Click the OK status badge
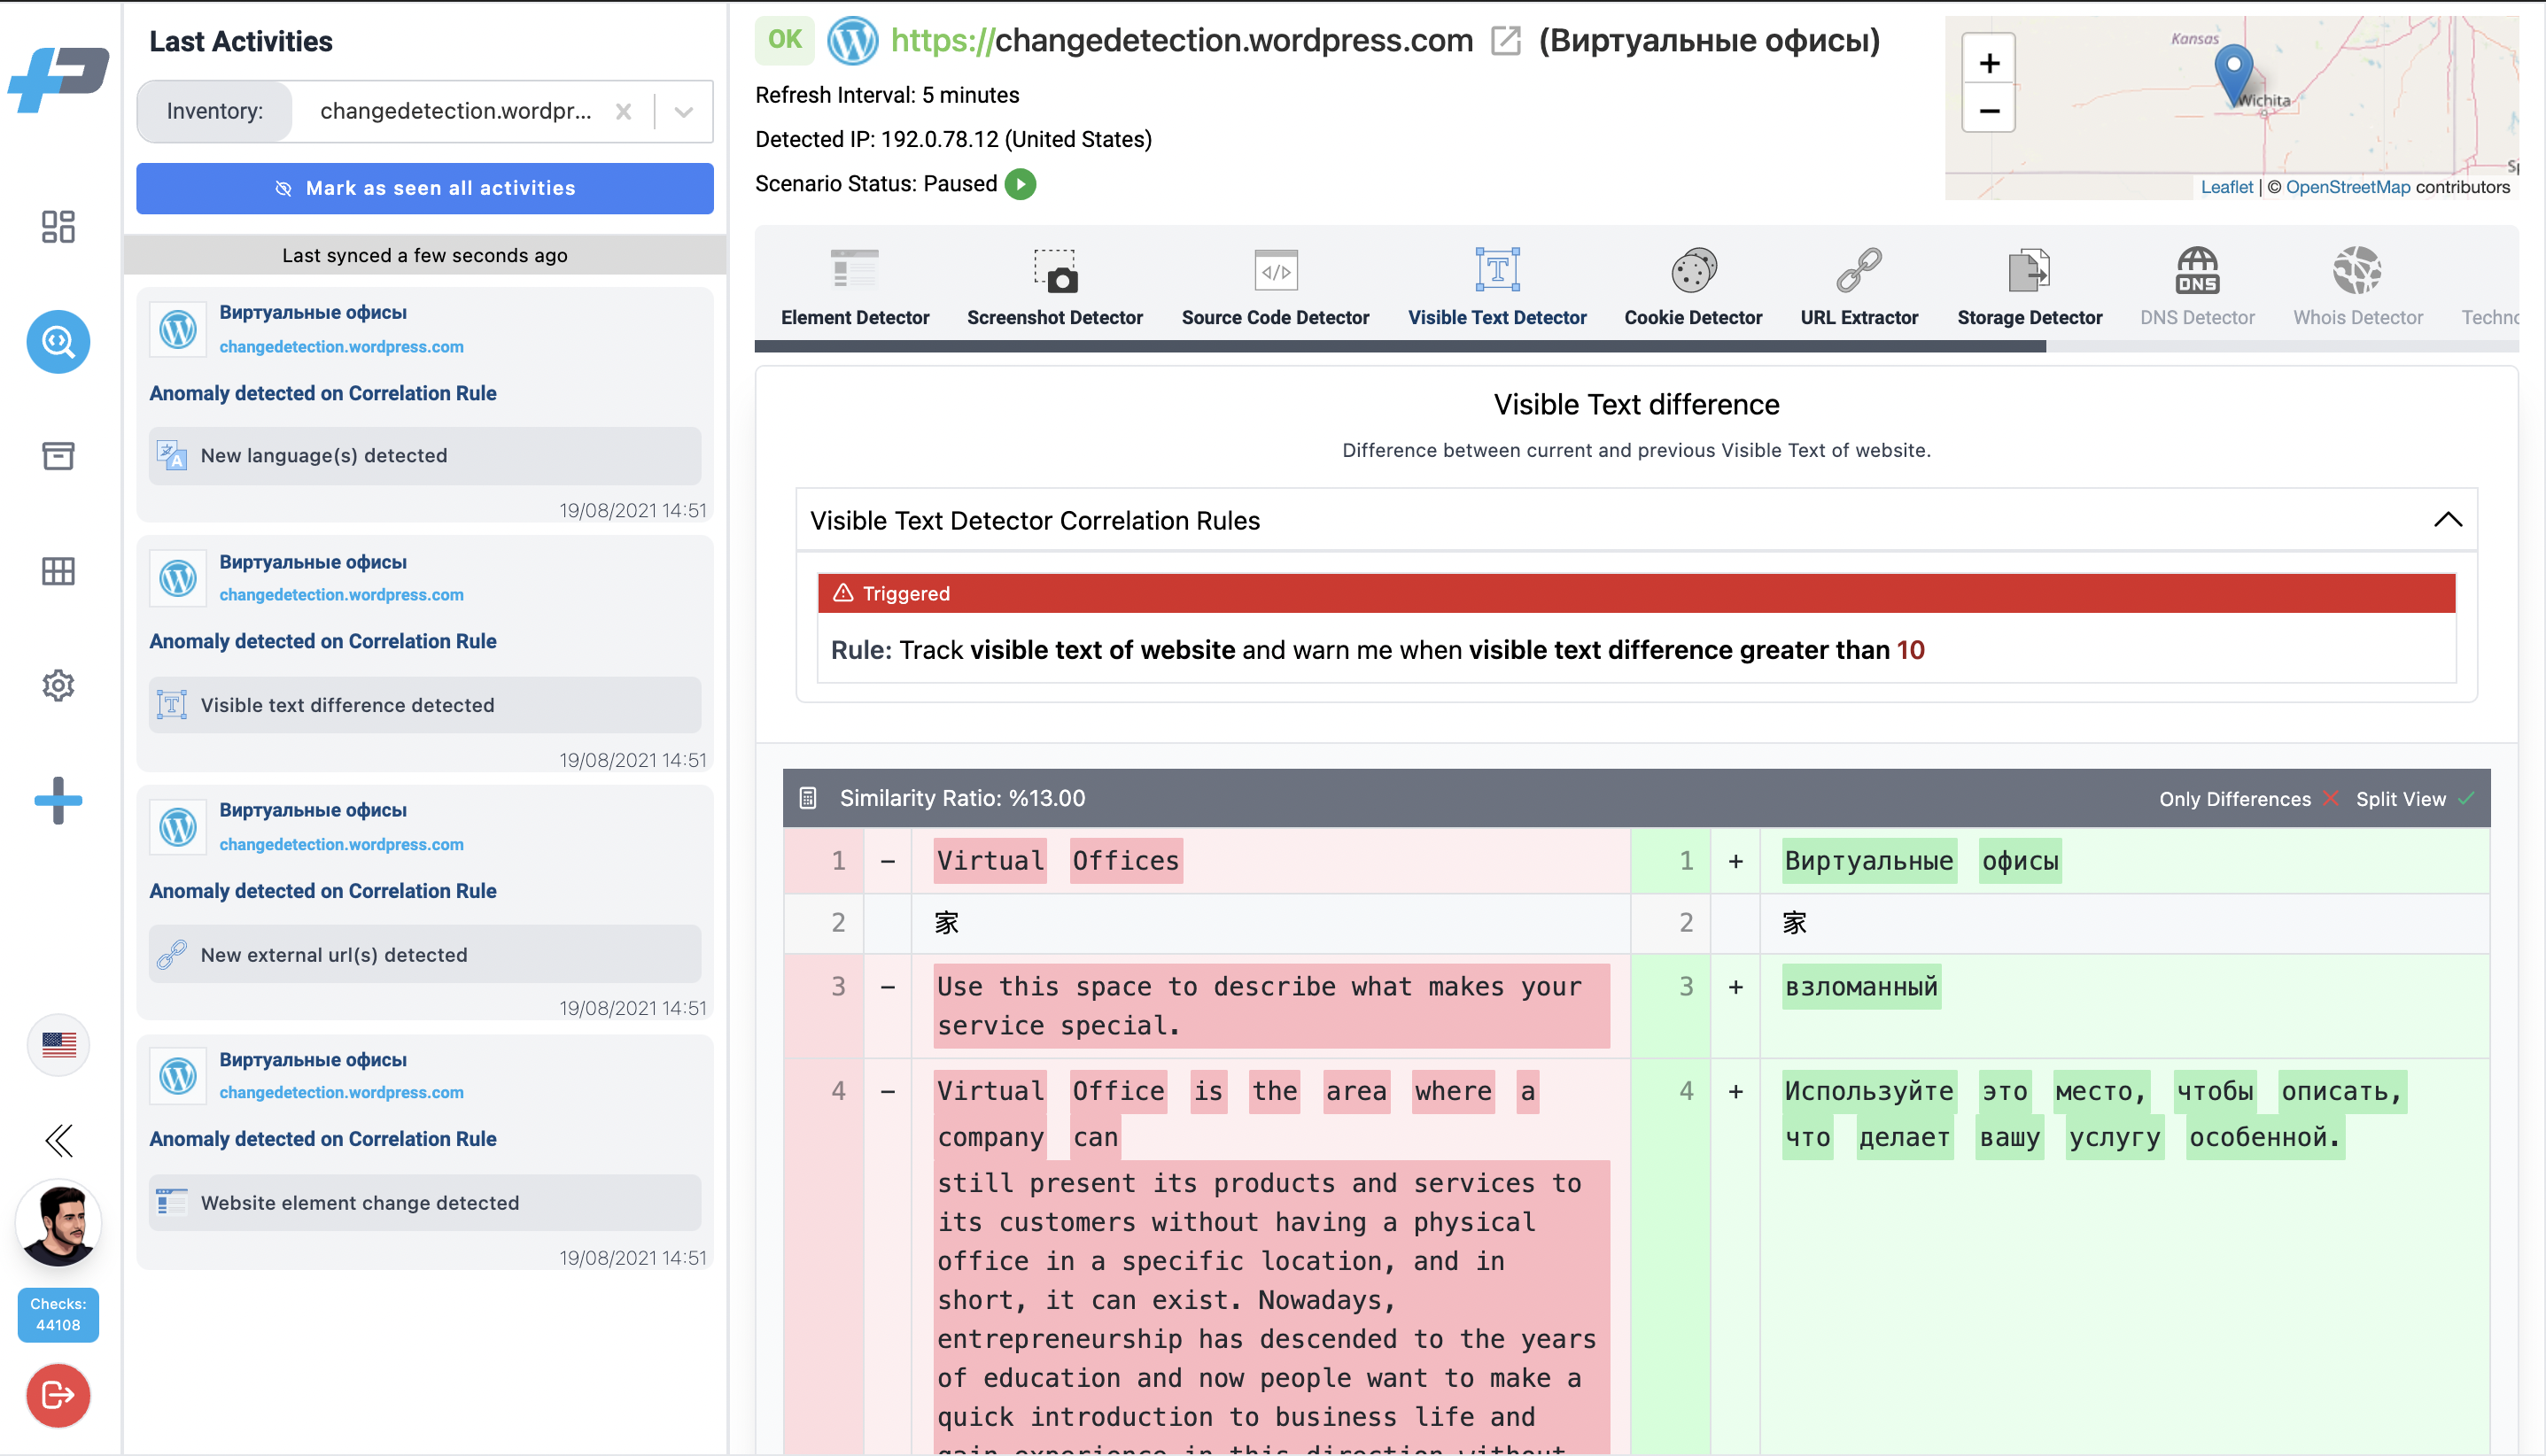 point(785,40)
